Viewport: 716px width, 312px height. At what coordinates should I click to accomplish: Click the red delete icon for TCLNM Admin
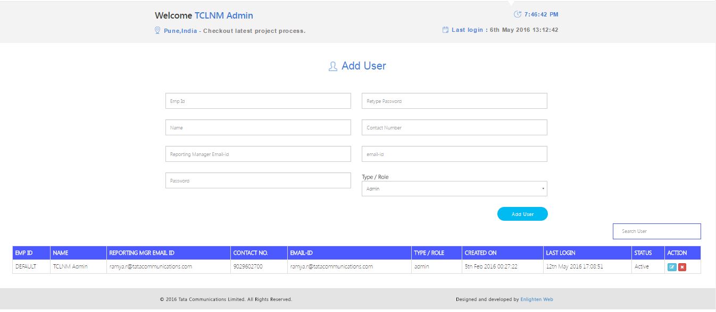click(682, 267)
